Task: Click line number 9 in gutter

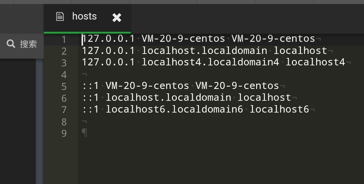Action: (x=64, y=133)
